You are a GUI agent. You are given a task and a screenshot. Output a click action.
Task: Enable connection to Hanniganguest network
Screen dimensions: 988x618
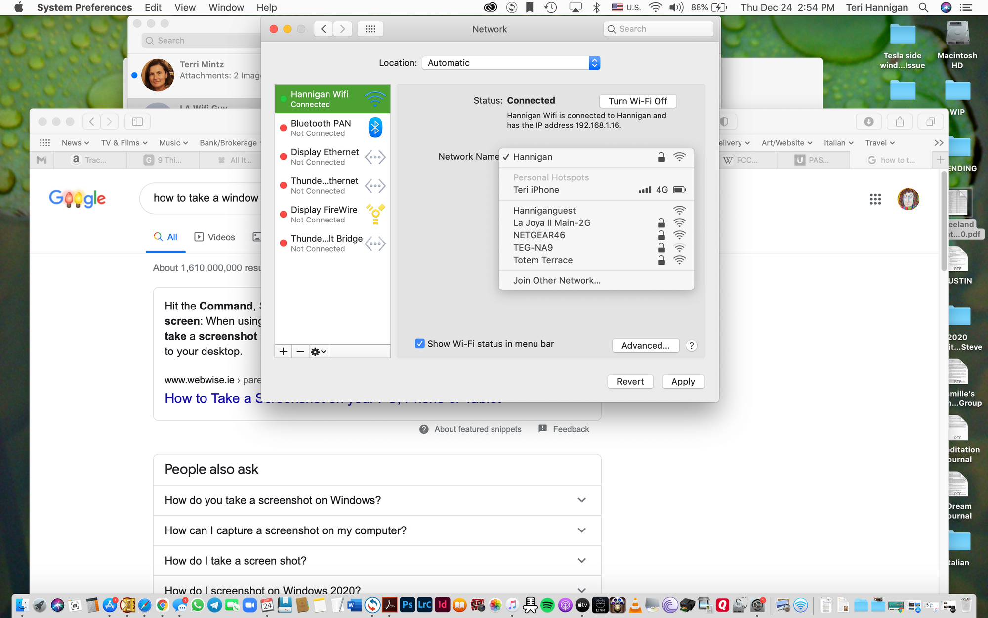[543, 209]
